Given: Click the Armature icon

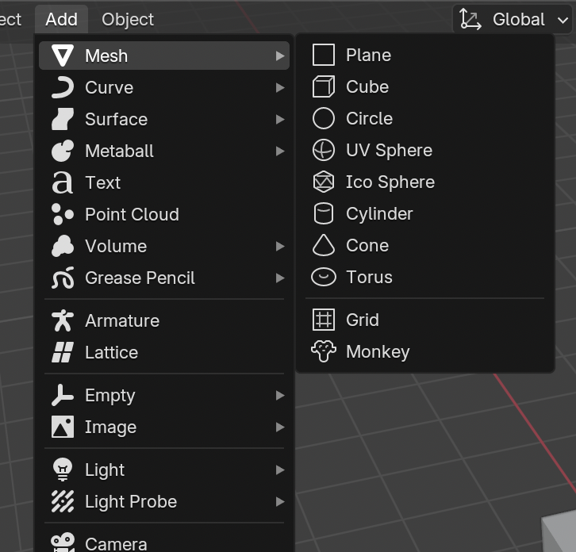Looking at the screenshot, I should pos(62,320).
